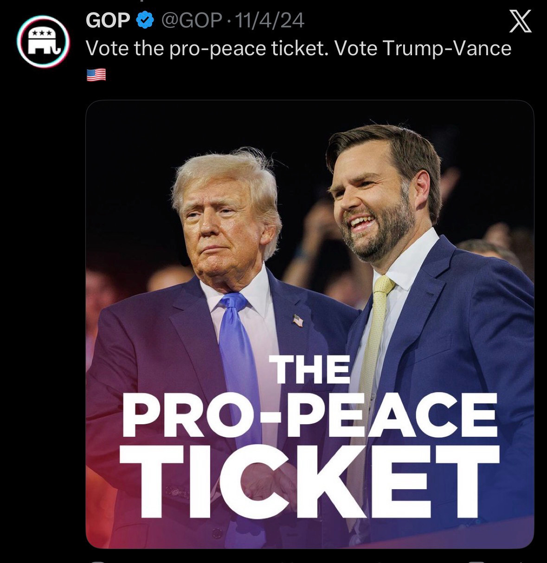The image size is (547, 563).
Task: Click the American flag emoji in tweet
Action: [x=96, y=74]
